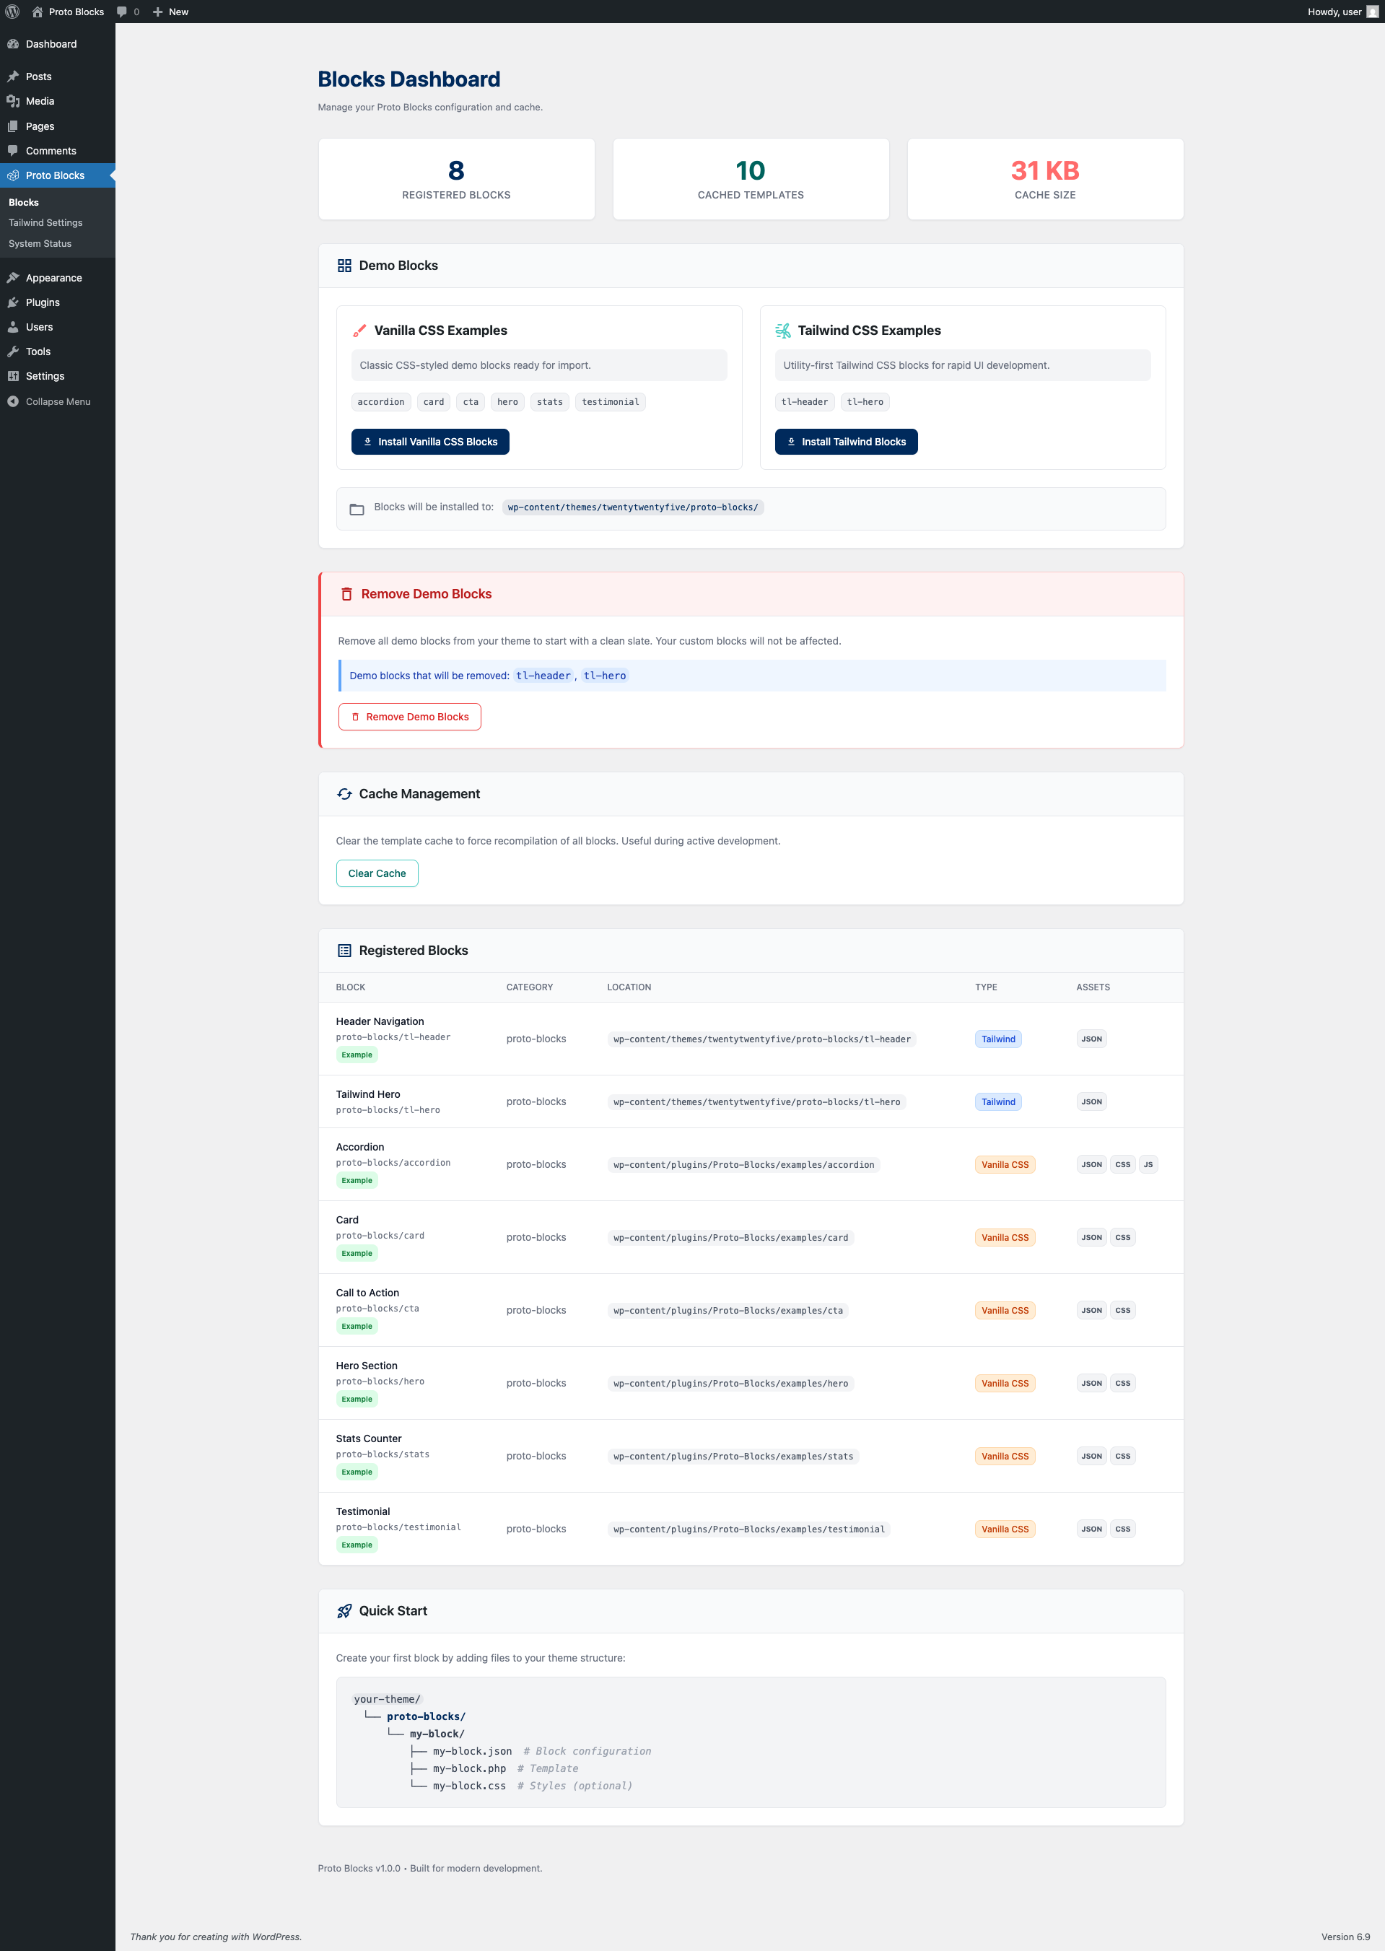Click the Clear Cache button
Image resolution: width=1385 pixels, height=1951 pixels.
(377, 873)
